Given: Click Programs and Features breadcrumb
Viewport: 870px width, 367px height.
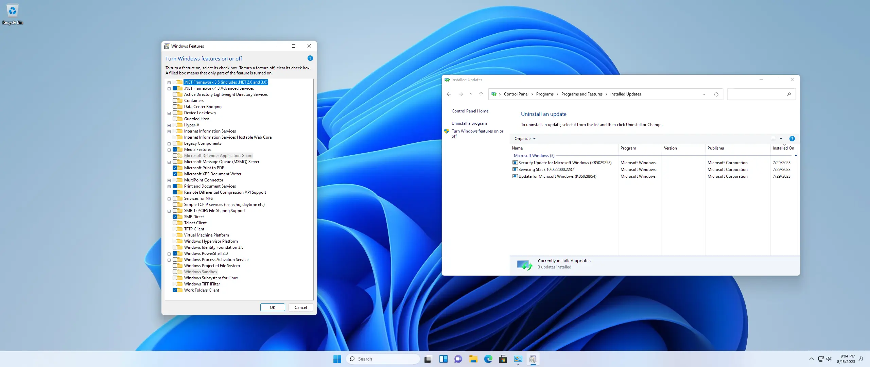Looking at the screenshot, I should click(x=581, y=94).
